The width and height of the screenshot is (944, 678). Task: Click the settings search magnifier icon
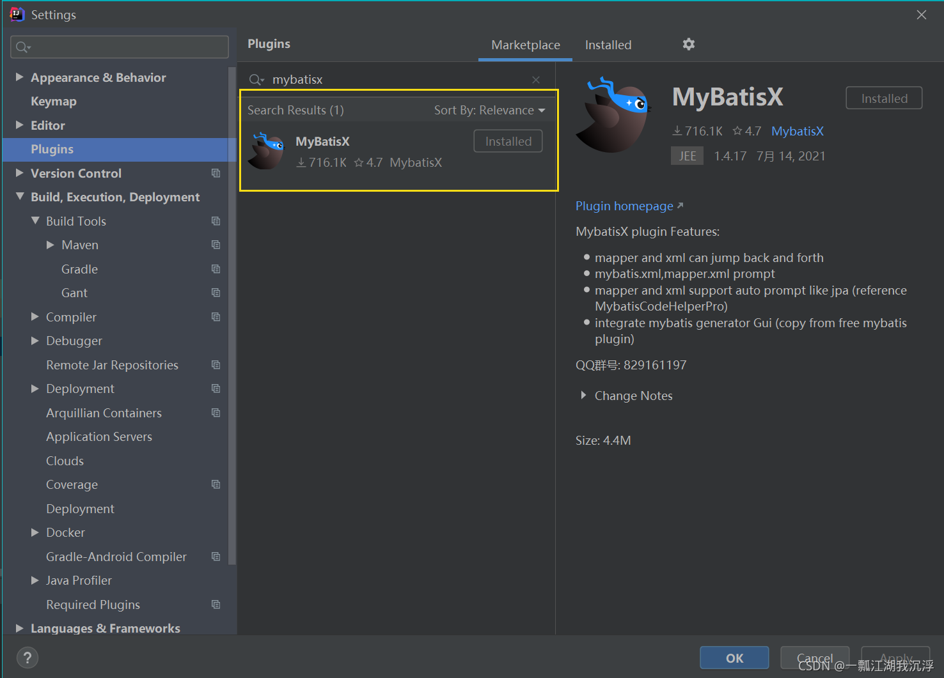coord(23,47)
